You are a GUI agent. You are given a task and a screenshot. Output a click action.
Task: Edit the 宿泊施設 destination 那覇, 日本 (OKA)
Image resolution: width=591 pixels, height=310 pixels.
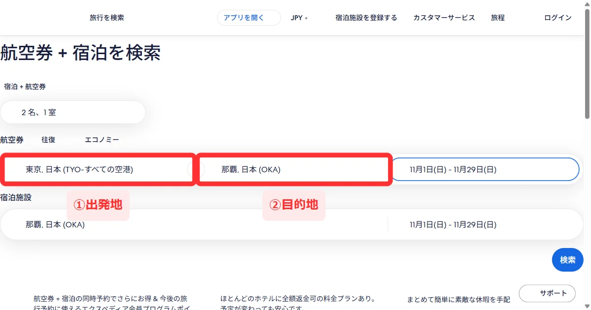pos(194,224)
